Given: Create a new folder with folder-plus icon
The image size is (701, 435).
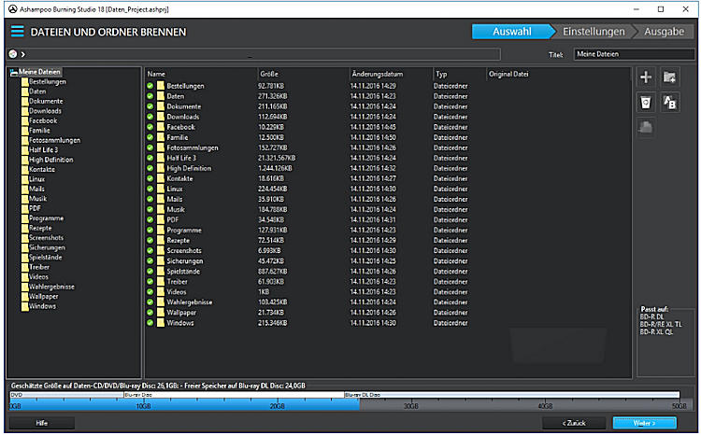Looking at the screenshot, I should (x=669, y=77).
